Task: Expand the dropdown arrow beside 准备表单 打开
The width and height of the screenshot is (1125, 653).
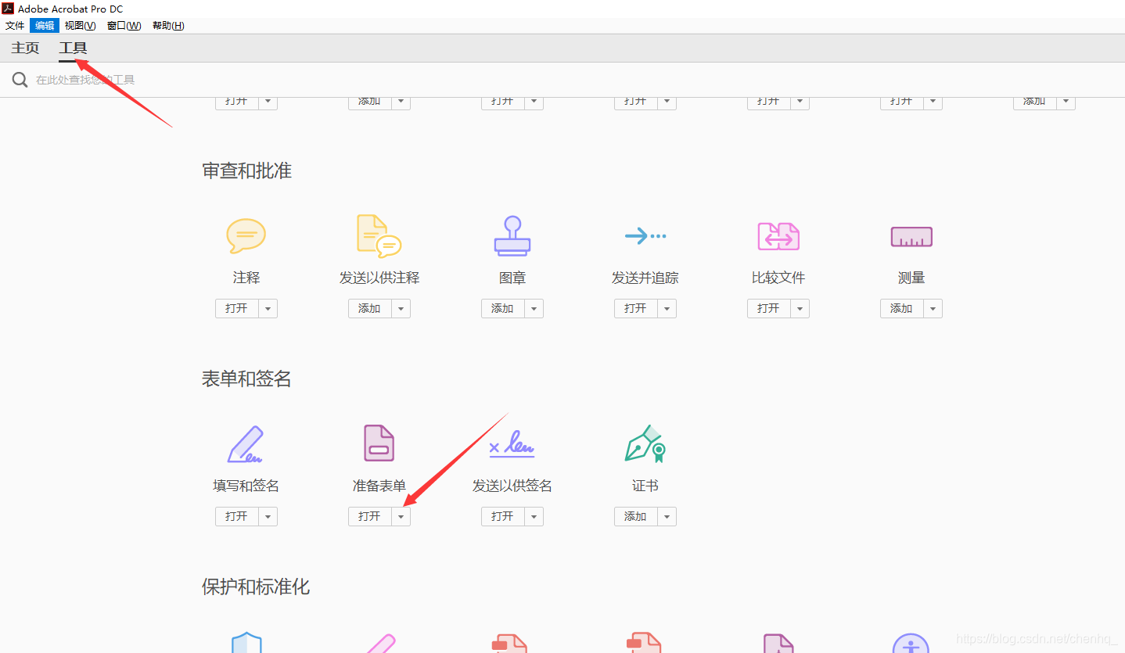Action: [x=401, y=516]
